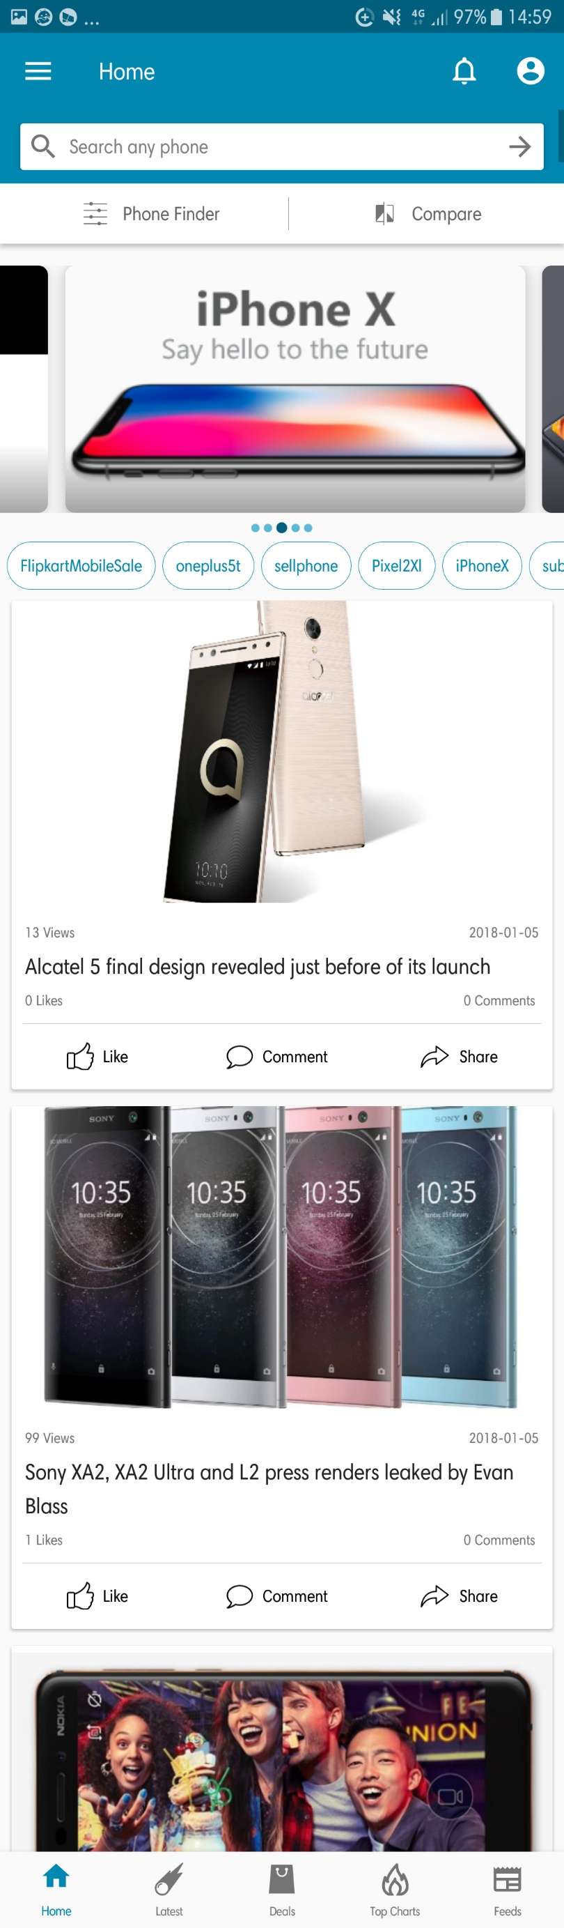Submit search with arrow icon
The height and width of the screenshot is (1928, 564).
pos(520,146)
